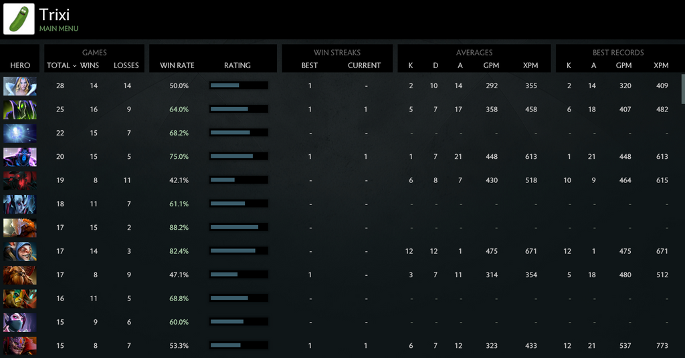Go back via the MAIN MENU link
Viewport: 685px width, 358px height.
pos(59,29)
